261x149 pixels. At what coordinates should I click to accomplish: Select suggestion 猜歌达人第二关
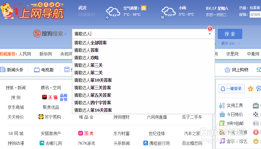[143, 73]
